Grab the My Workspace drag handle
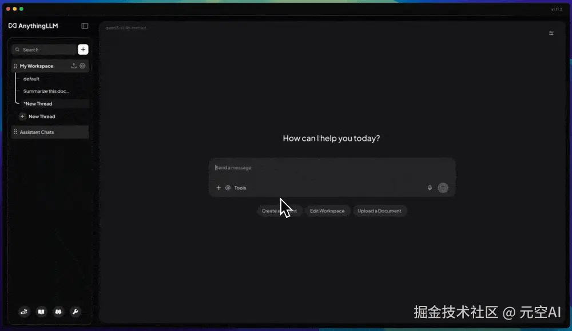572x331 pixels. coord(15,66)
